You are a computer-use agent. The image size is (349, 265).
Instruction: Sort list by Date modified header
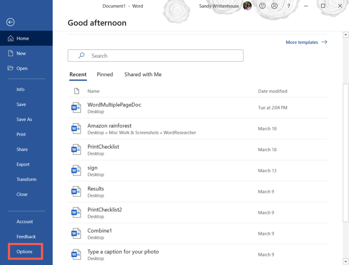(x=273, y=91)
